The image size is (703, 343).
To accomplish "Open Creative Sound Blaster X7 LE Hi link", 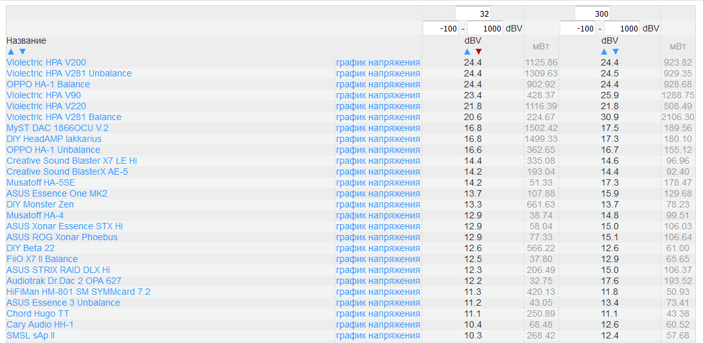I will pos(72,161).
